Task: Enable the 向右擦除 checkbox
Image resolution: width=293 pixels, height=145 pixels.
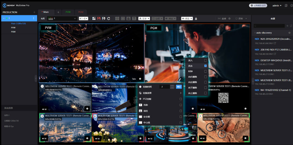Action: coord(205,77)
